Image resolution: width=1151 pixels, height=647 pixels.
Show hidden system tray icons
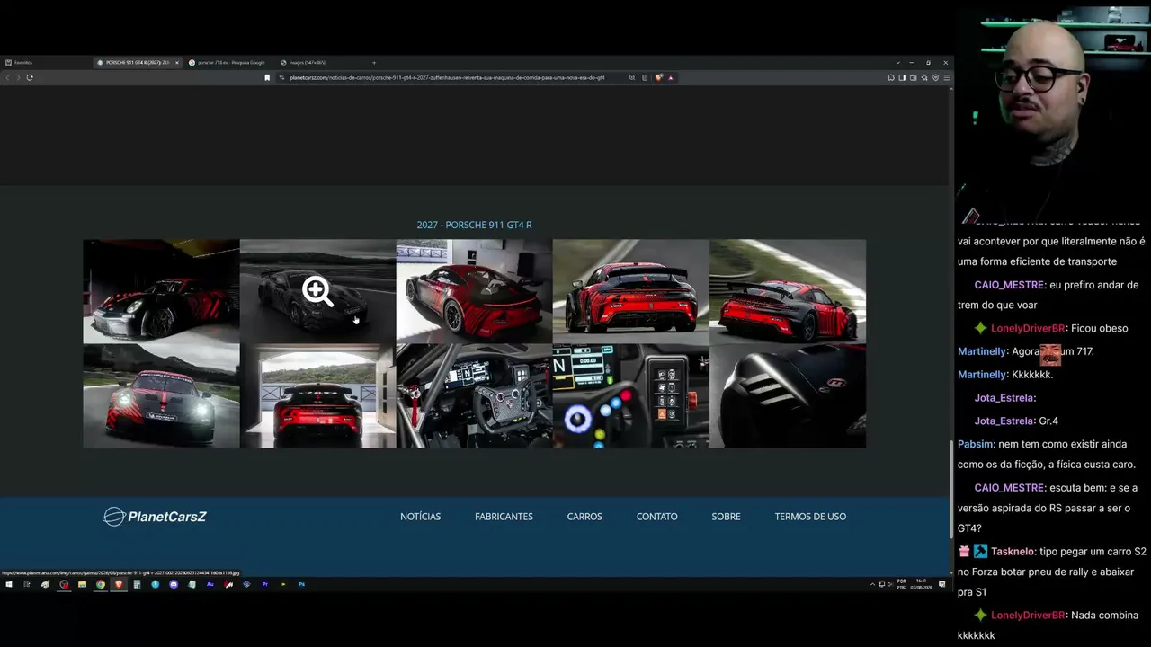(x=872, y=584)
